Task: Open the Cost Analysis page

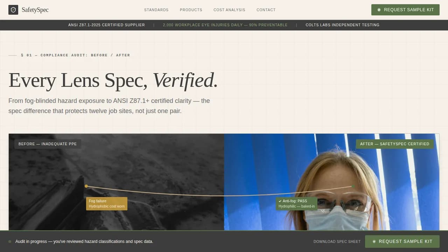Action: pos(229,10)
